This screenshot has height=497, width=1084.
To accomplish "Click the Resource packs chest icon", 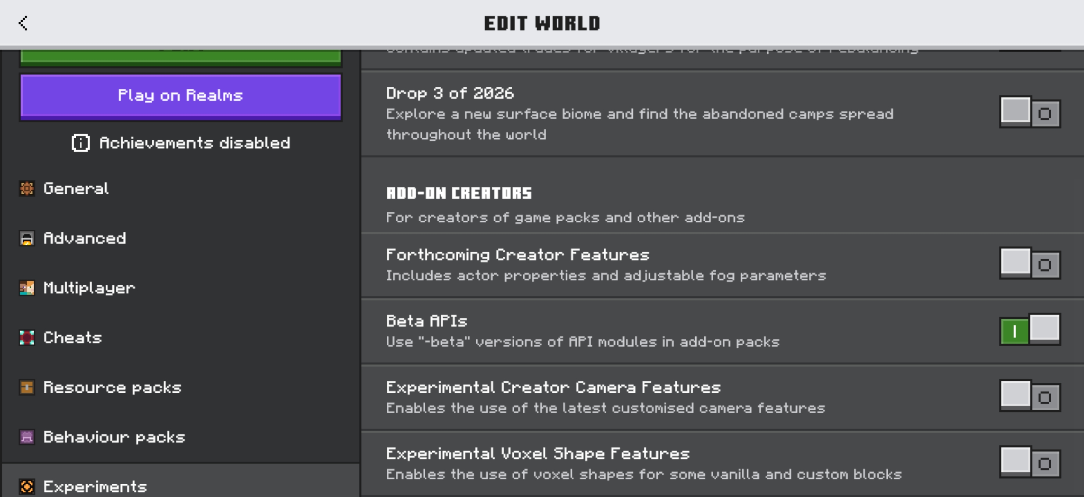I will pyautogui.click(x=27, y=387).
